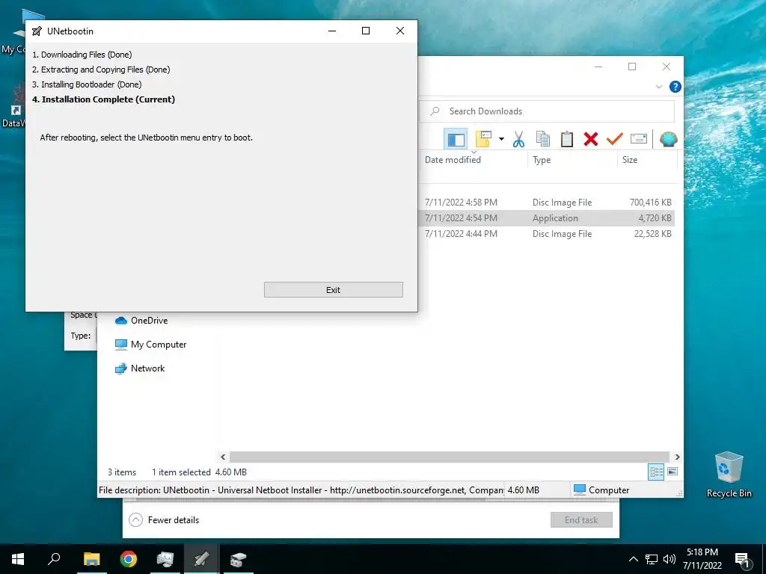Screen dimensions: 766x574
Task: Click the disk tool taskbar icon right of UNetbootin
Action: [239, 559]
